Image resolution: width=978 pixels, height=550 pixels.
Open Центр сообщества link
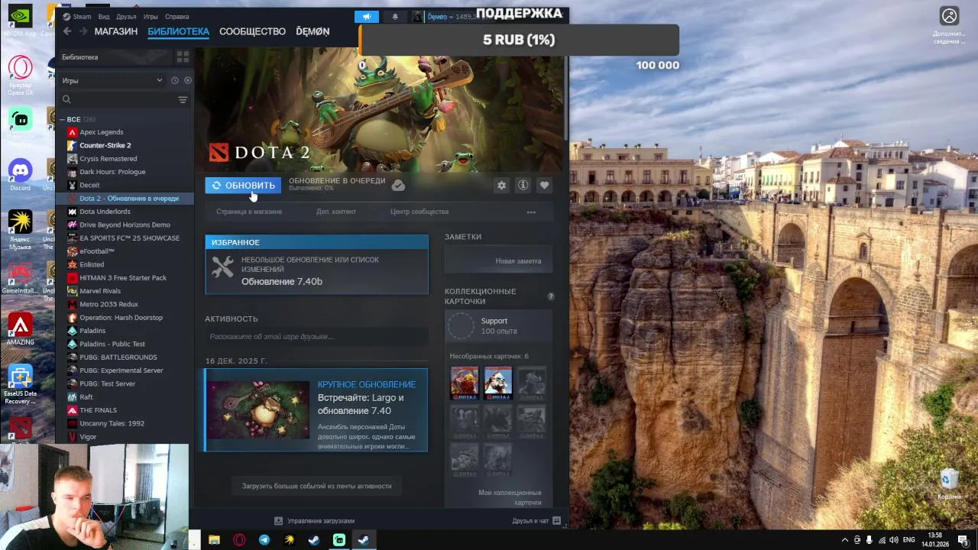(x=419, y=212)
